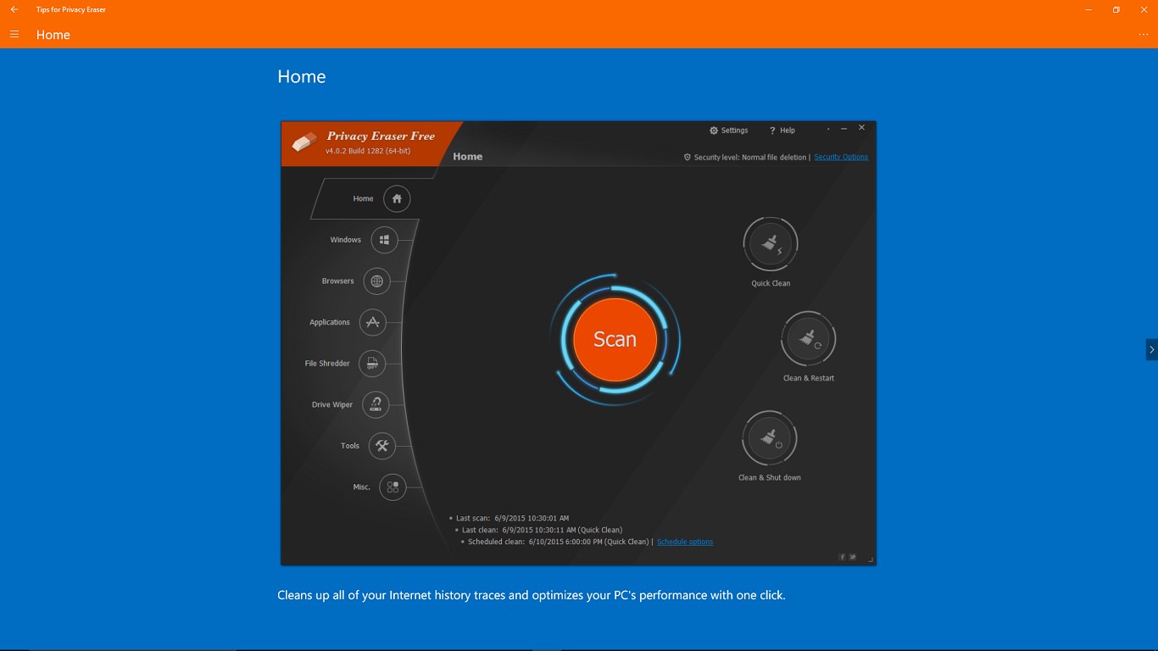
Task: Click the Twitter icon in bottom corner
Action: coord(853,557)
